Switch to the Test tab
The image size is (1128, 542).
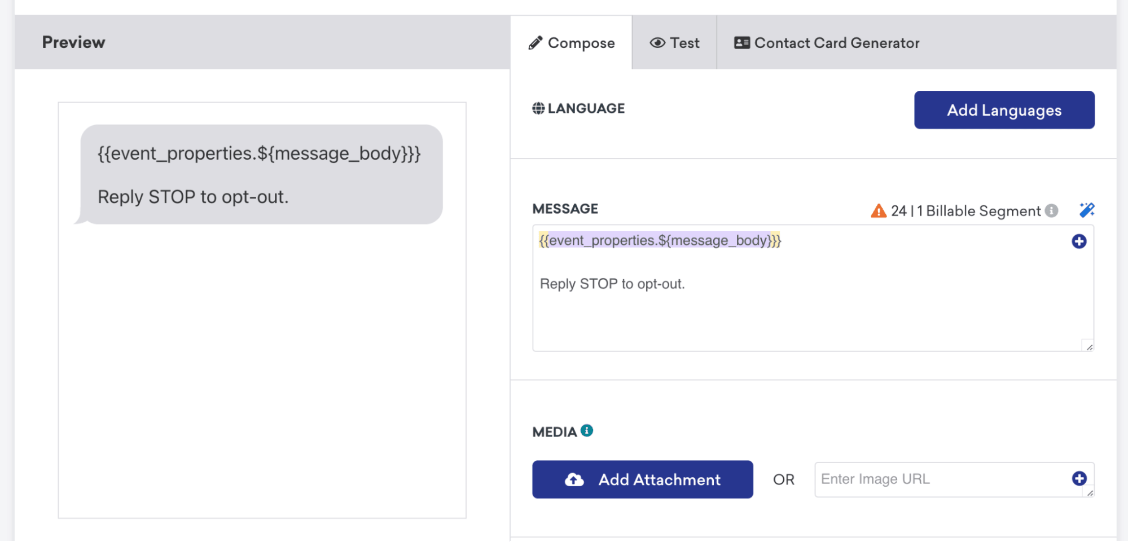point(675,43)
